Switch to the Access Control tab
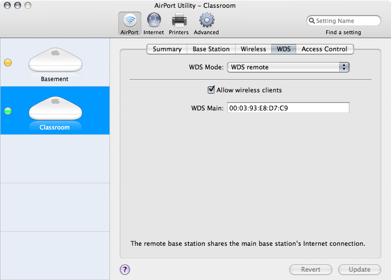Viewport: 391px width, 280px height. [325, 49]
